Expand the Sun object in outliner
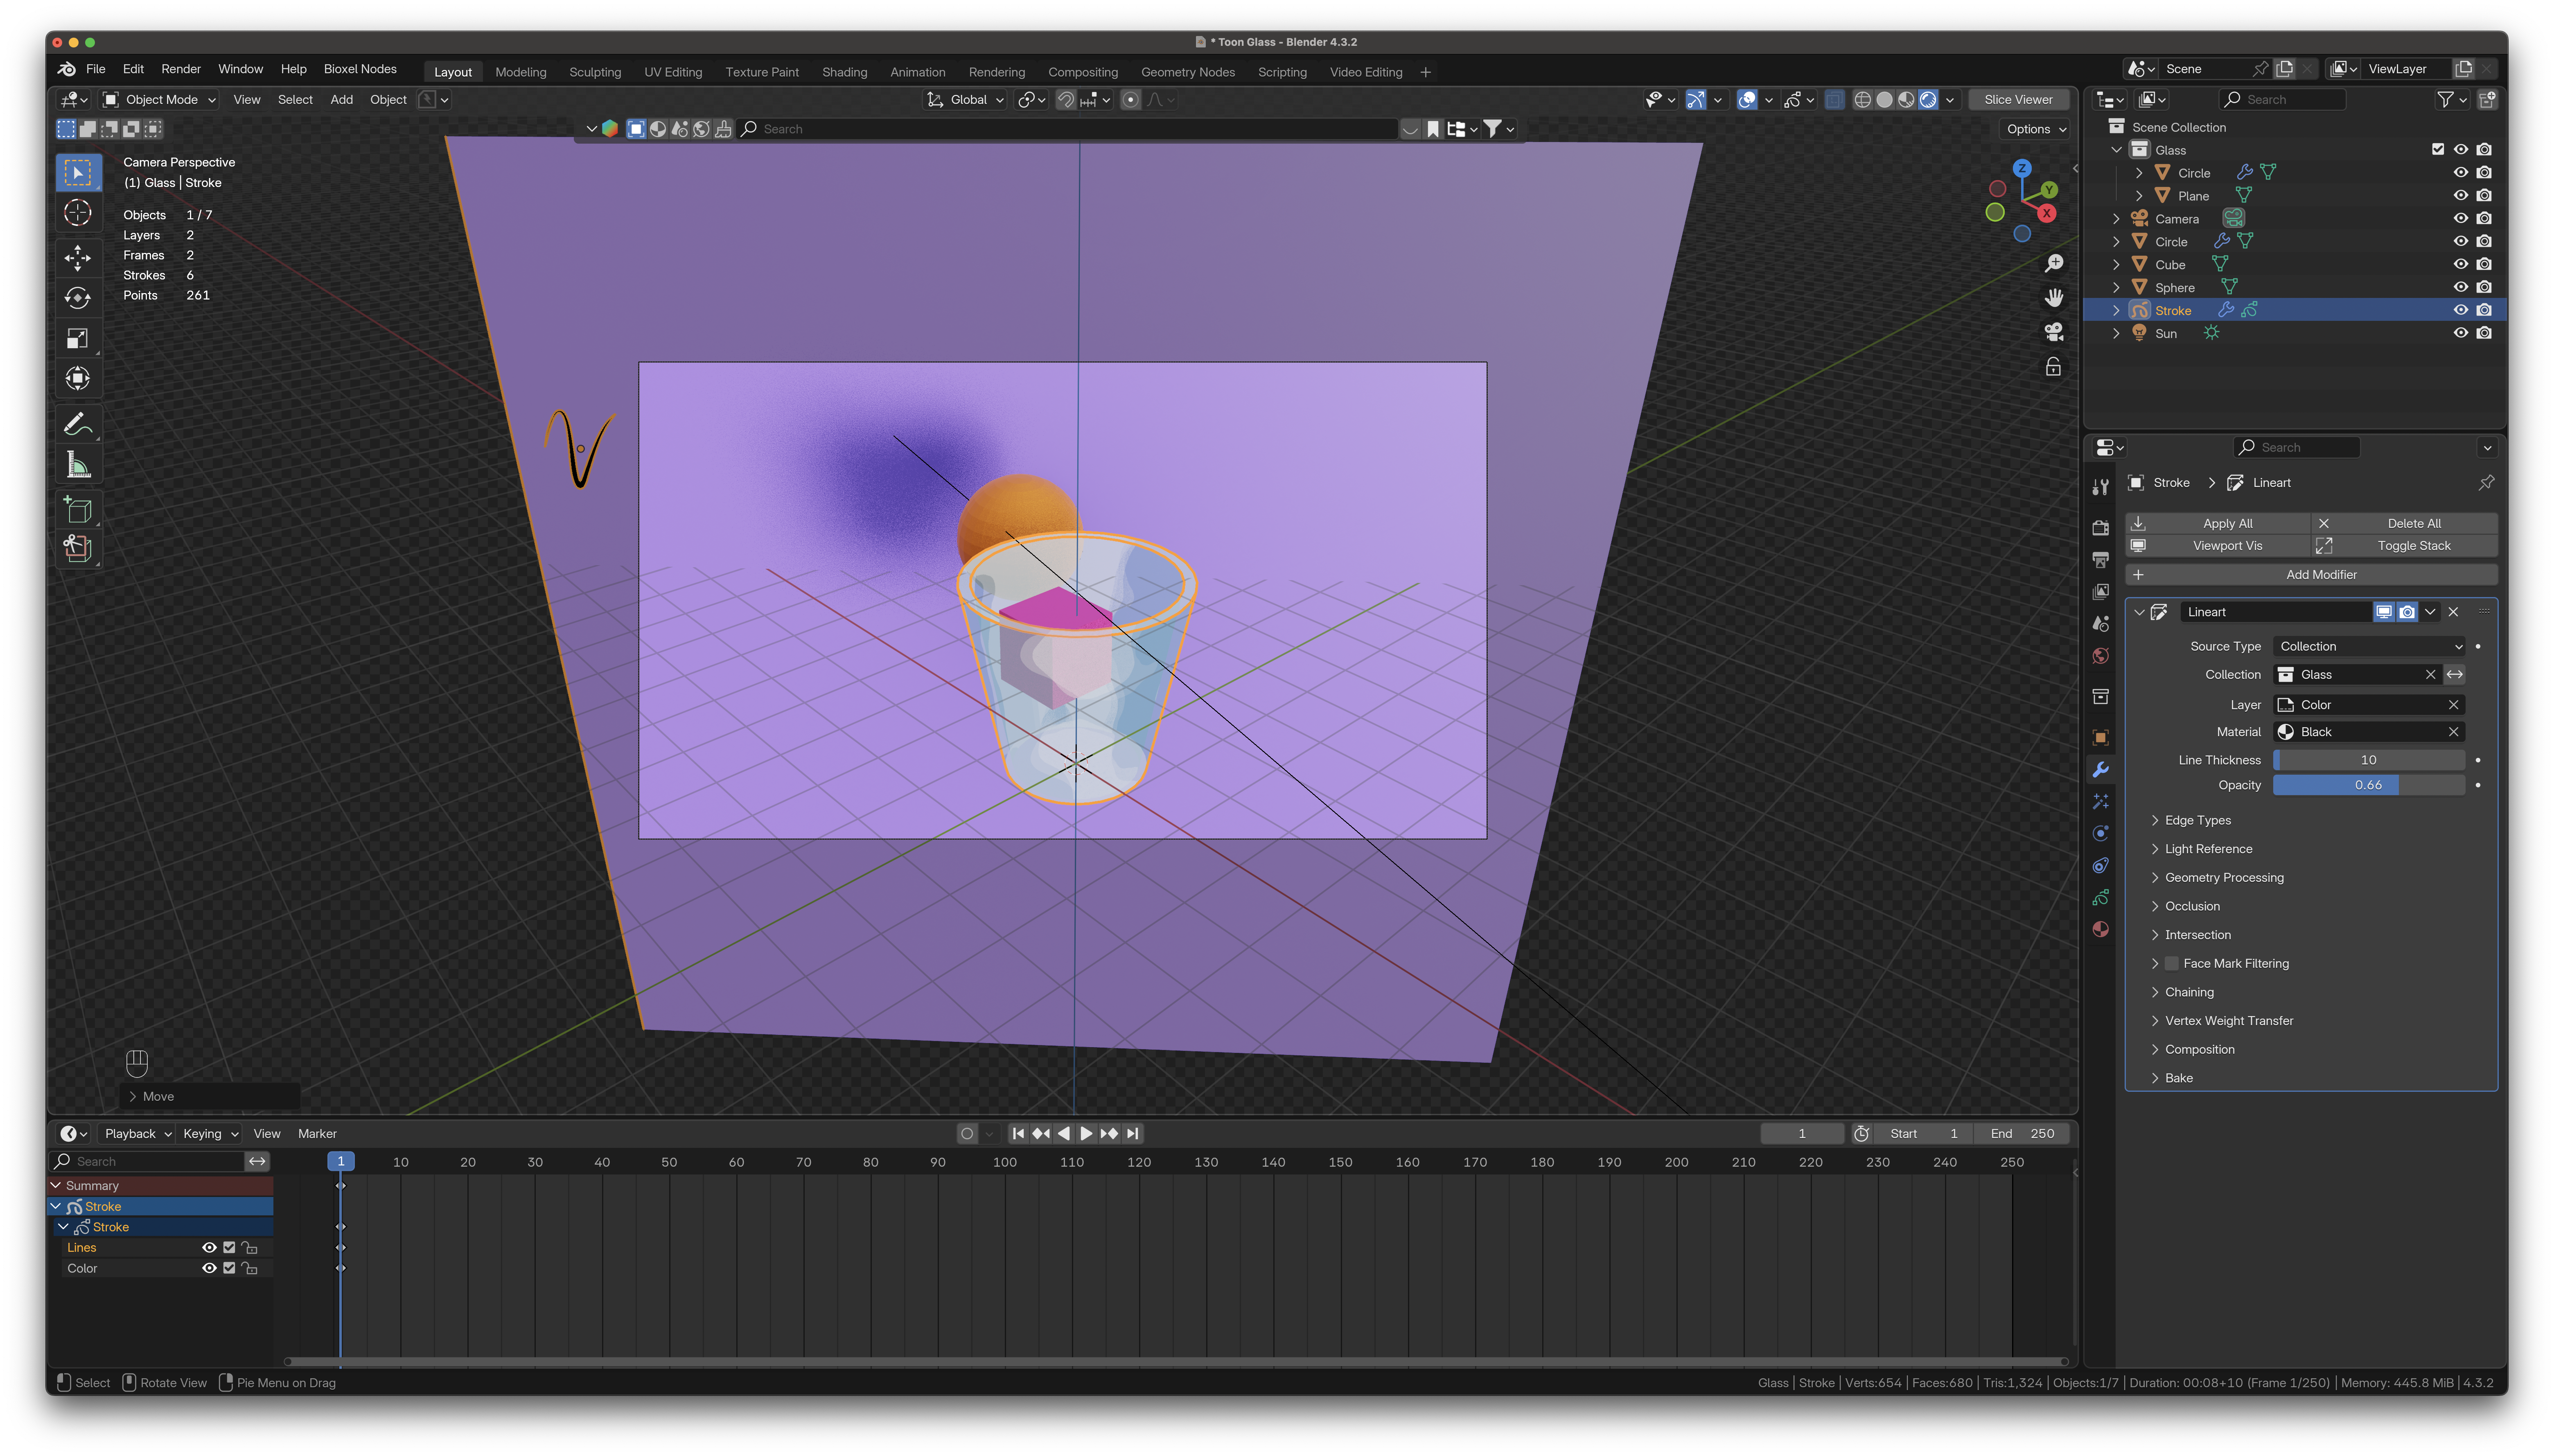The height and width of the screenshot is (1456, 2554). pyautogui.click(x=2116, y=334)
